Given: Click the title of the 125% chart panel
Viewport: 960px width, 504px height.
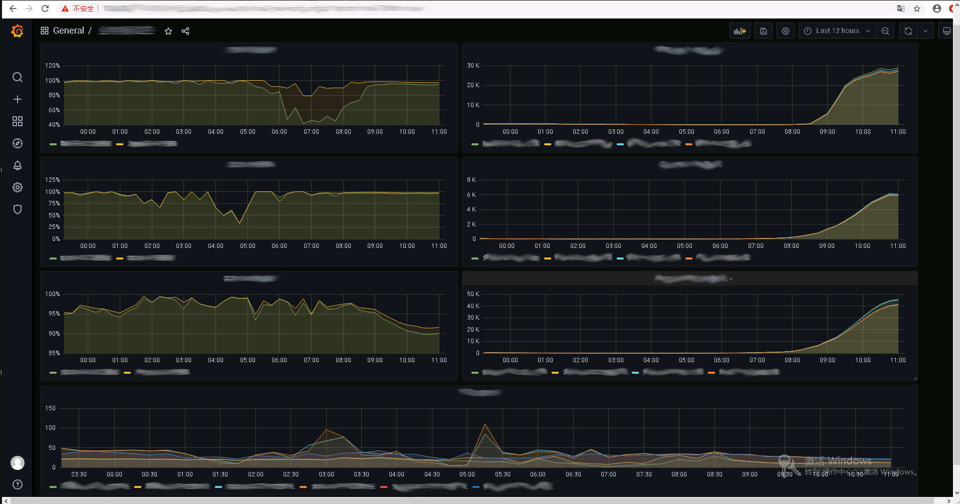Looking at the screenshot, I should coord(251,164).
